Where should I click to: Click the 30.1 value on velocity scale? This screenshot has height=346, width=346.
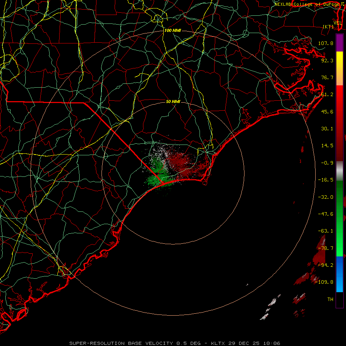(x=327, y=129)
